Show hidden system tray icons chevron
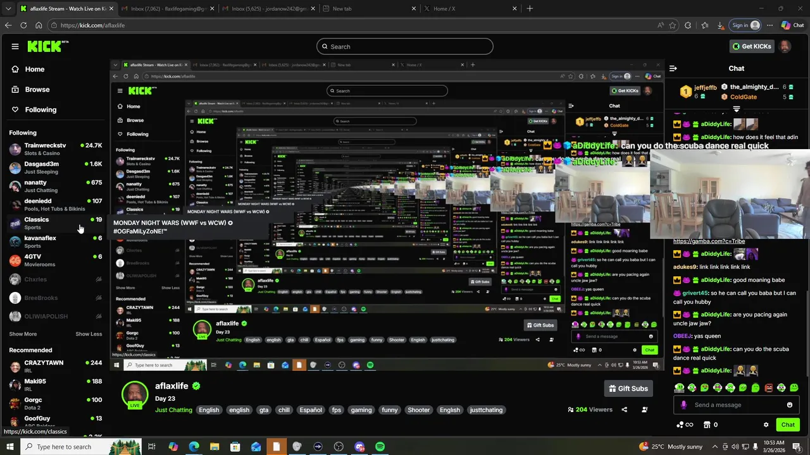 point(714,447)
